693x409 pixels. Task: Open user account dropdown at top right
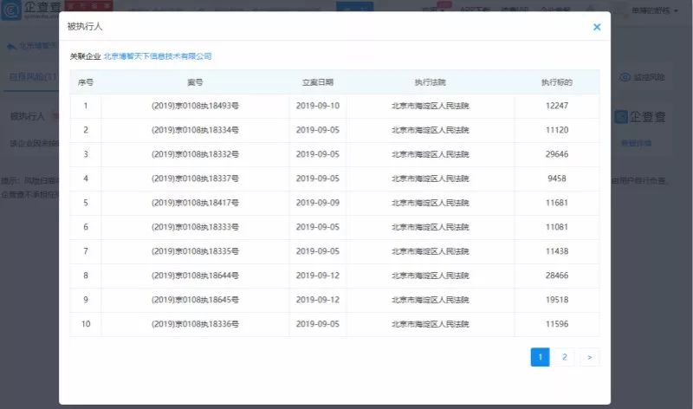pos(654,10)
